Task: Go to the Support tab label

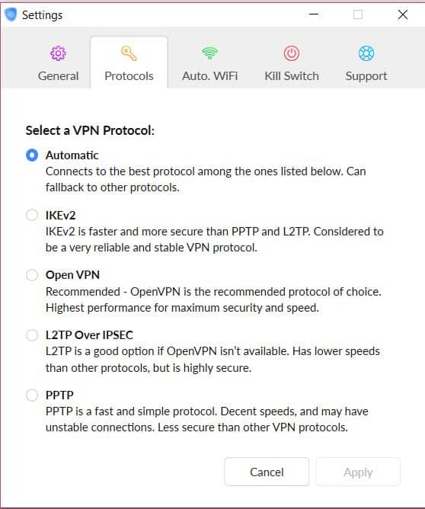Action: point(366,76)
